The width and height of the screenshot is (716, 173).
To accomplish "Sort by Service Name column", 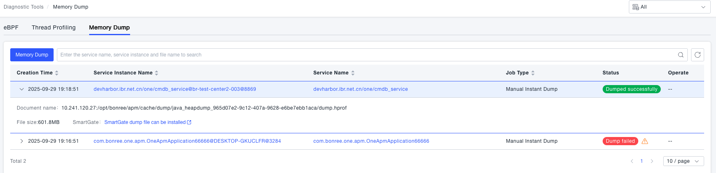I will 353,73.
